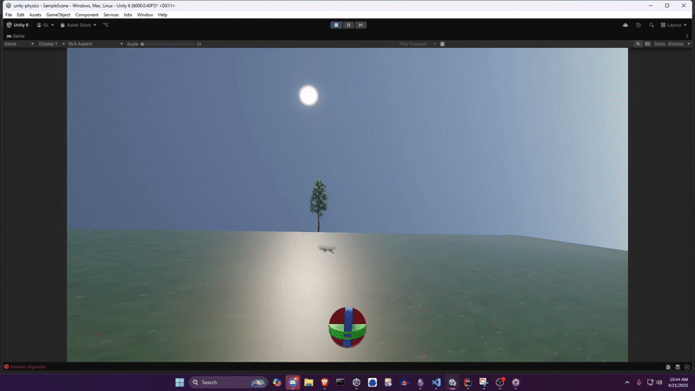The image size is (695, 391).
Task: Click the circular activity indicator in the status bar
Action: click(687, 367)
